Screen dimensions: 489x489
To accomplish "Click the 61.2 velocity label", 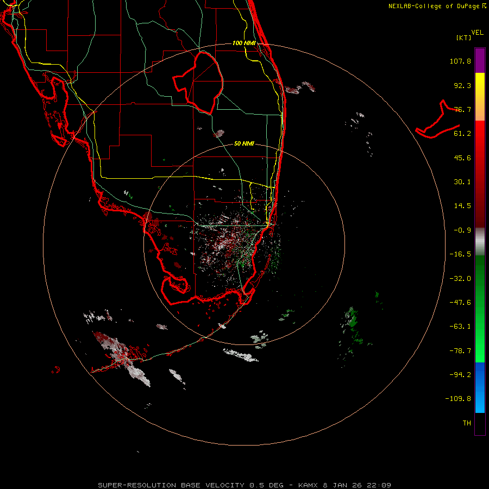I will [462, 134].
